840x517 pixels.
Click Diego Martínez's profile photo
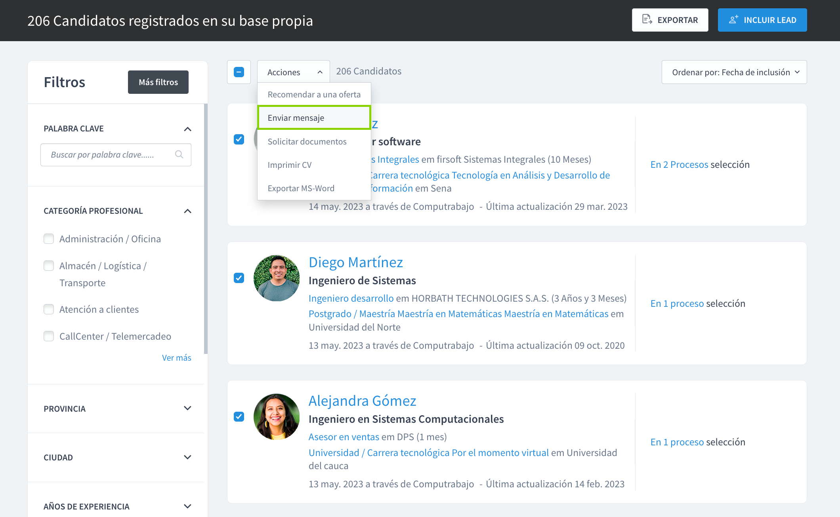point(277,278)
